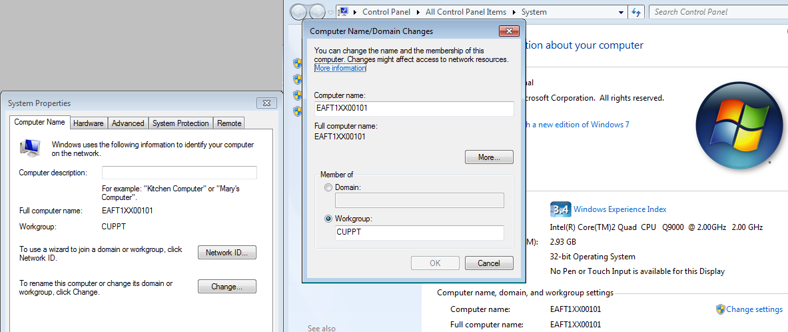
Task: Select the Workgroup radio button
Action: click(328, 219)
